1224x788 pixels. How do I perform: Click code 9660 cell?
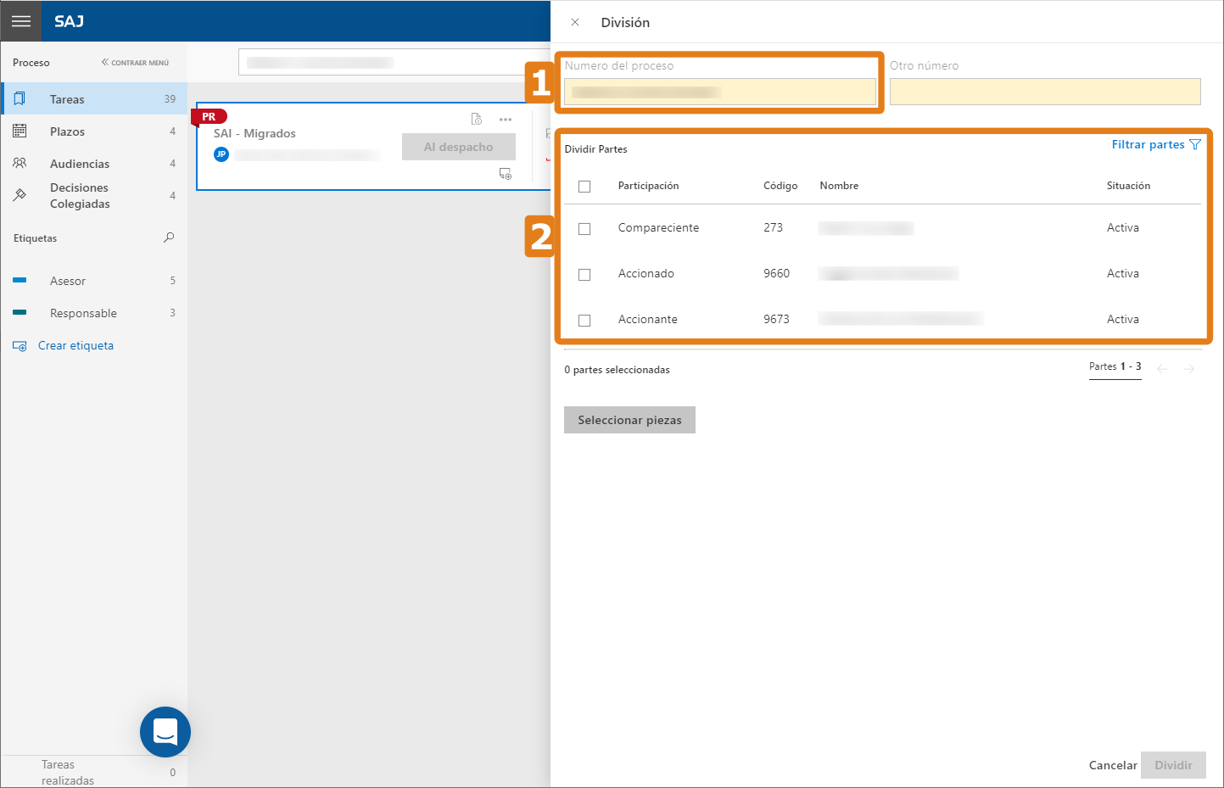pos(776,273)
